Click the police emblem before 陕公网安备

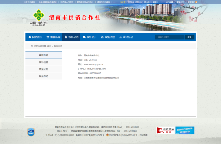coord(107,135)
